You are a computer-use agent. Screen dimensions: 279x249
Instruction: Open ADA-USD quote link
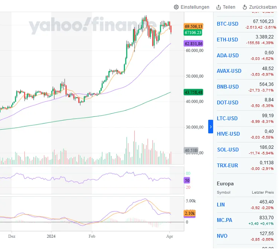point(227,55)
